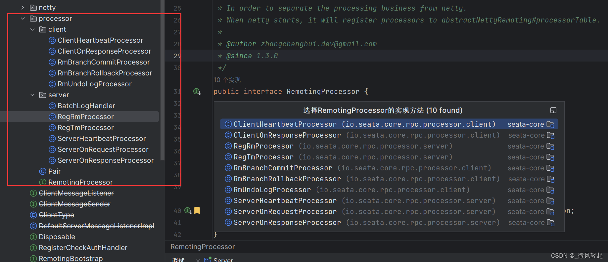608x262 pixels.
Task: Collapse the server folder chevron
Action: pos(32,95)
